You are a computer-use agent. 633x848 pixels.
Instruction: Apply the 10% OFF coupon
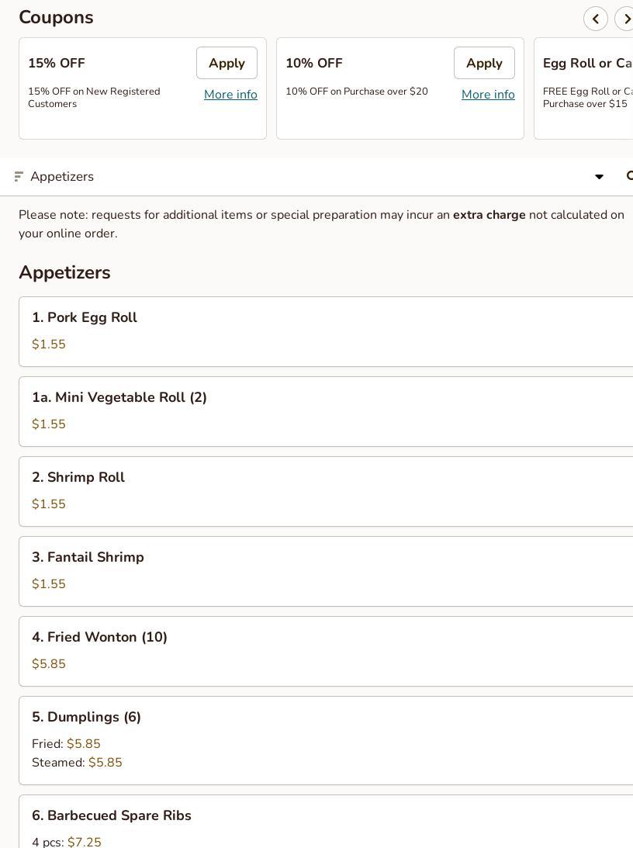click(484, 63)
